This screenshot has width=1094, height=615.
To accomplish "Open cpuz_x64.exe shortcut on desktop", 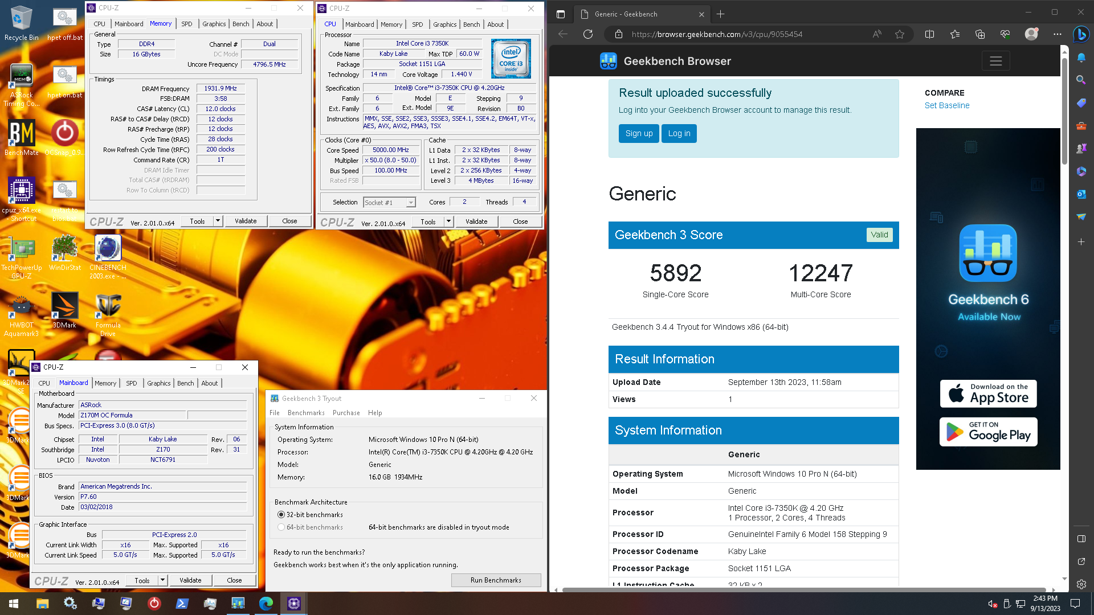I will (x=21, y=198).
